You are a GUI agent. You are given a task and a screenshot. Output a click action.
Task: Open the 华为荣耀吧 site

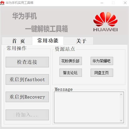pos(102,61)
